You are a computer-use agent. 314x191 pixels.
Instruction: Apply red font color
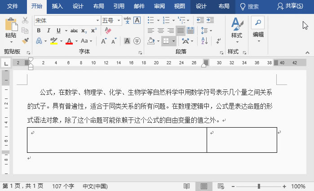click(69, 41)
